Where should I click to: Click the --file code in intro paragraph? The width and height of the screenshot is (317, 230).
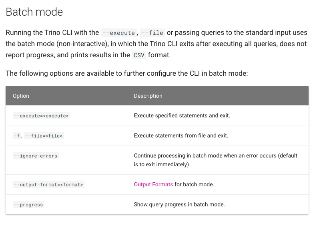152,33
